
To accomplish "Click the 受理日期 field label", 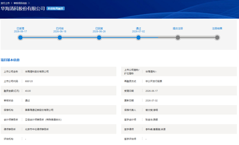I will pyautogui.click(x=129, y=91).
